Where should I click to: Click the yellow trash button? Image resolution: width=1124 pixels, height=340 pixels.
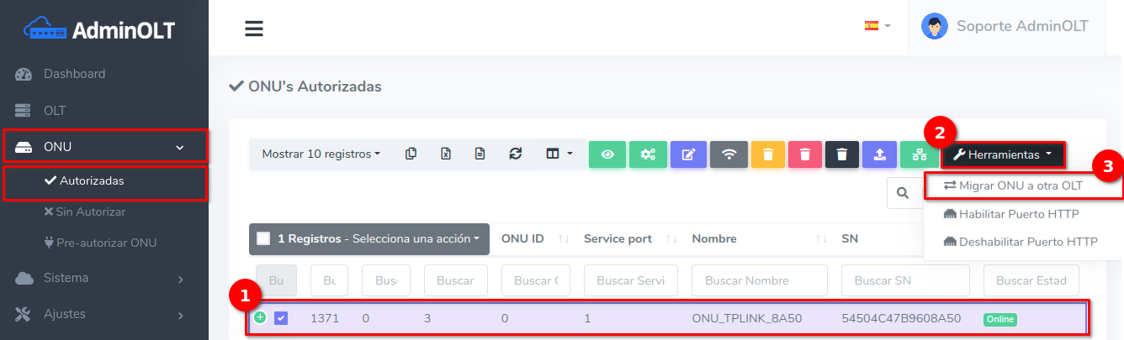tap(767, 154)
